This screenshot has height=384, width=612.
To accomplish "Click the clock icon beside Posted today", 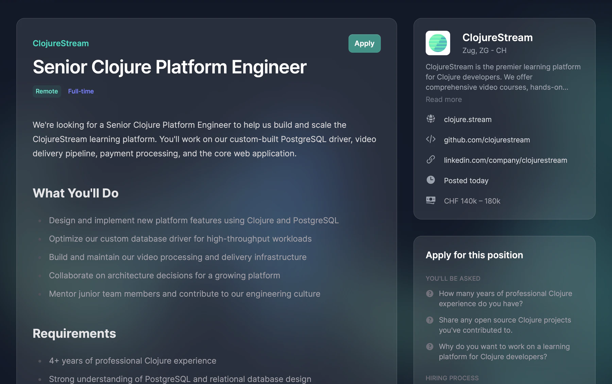I will pyautogui.click(x=431, y=180).
